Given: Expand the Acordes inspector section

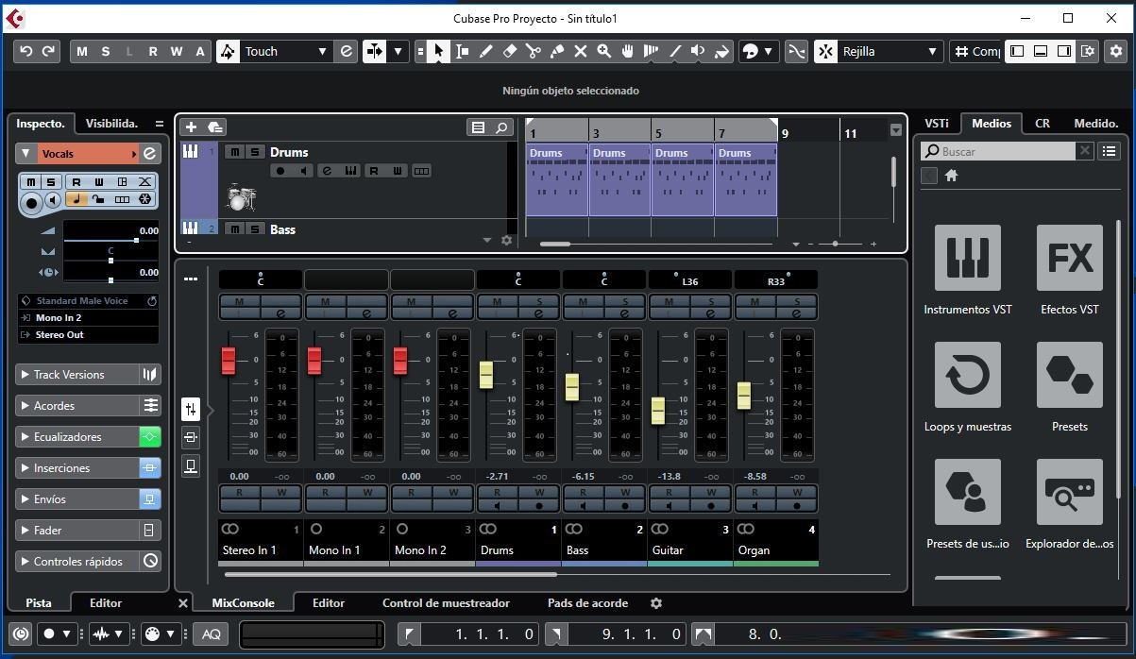Looking at the screenshot, I should (x=77, y=406).
